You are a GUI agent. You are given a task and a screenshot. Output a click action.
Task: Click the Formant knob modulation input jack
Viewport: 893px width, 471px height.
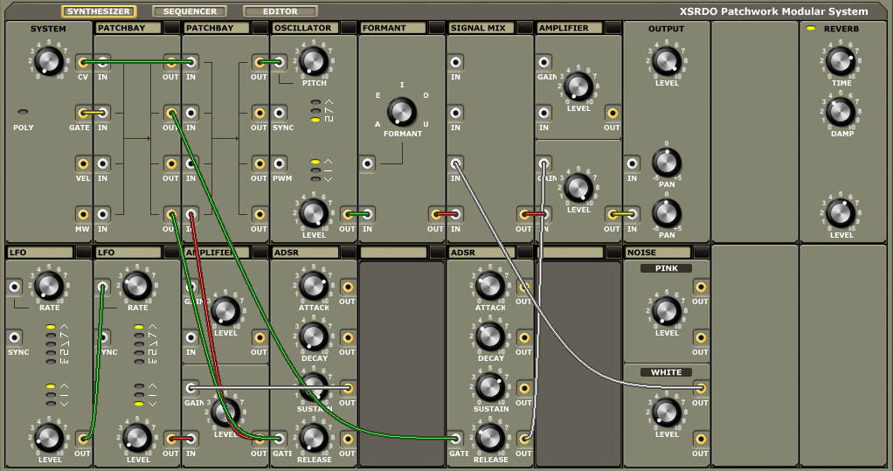tap(368, 164)
